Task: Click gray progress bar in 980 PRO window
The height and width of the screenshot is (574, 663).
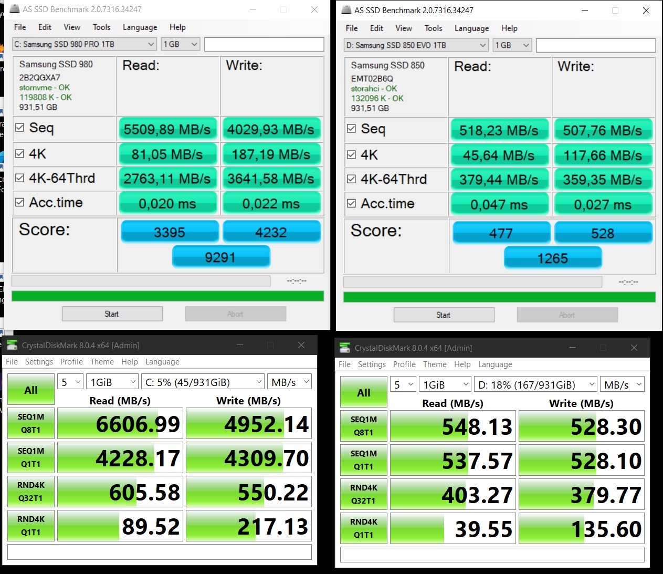Action: pyautogui.click(x=141, y=281)
